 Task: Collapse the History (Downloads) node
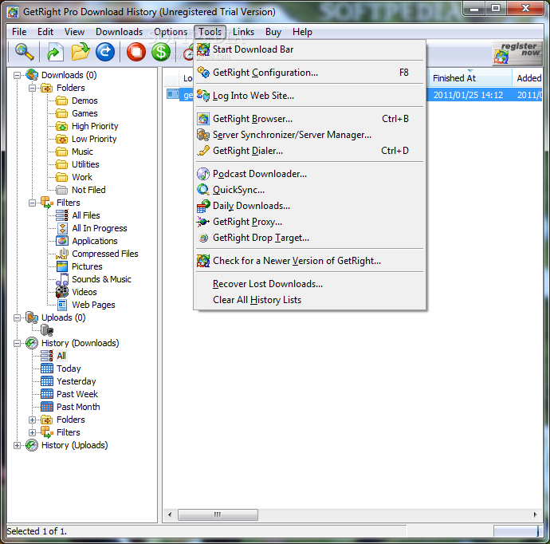click(x=17, y=343)
